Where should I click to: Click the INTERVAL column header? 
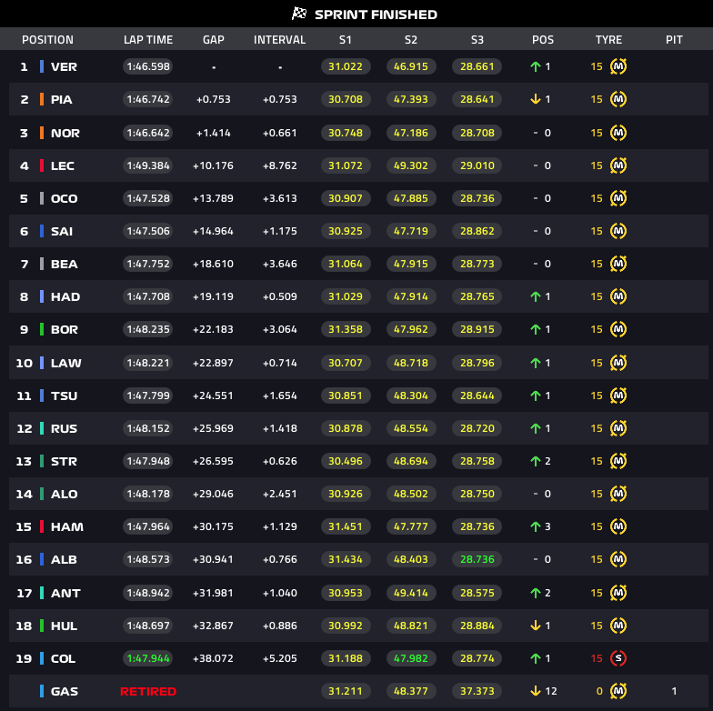280,40
